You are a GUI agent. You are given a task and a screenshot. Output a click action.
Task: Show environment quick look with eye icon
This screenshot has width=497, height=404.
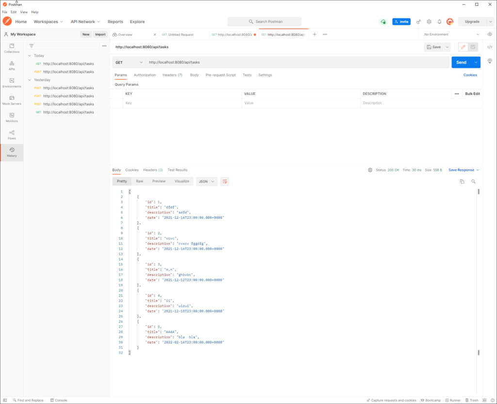pyautogui.click(x=490, y=34)
